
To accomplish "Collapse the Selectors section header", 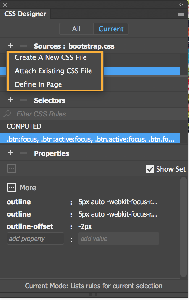I will (50, 100).
